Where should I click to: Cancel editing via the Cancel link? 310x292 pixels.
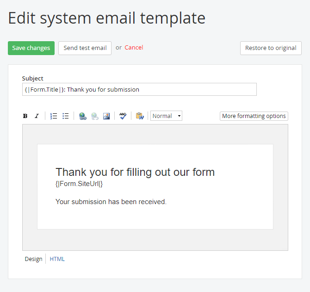(134, 48)
